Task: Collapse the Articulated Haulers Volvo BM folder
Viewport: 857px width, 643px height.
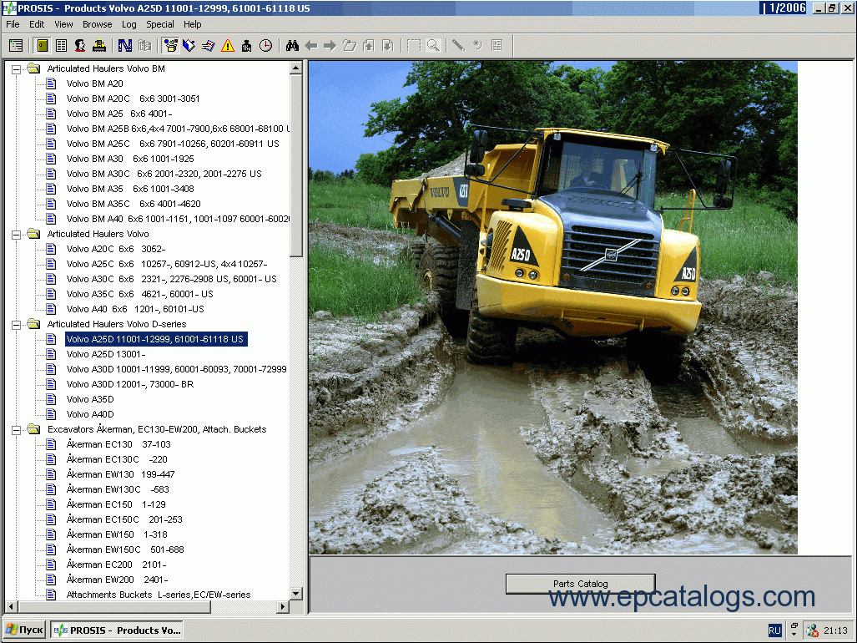Action: pyautogui.click(x=17, y=68)
